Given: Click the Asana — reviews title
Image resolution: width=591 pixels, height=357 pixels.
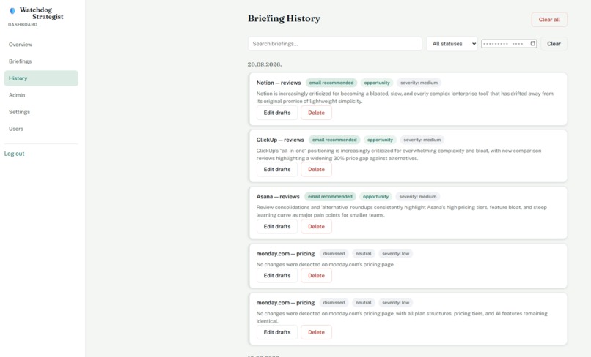Looking at the screenshot, I should pos(278,196).
